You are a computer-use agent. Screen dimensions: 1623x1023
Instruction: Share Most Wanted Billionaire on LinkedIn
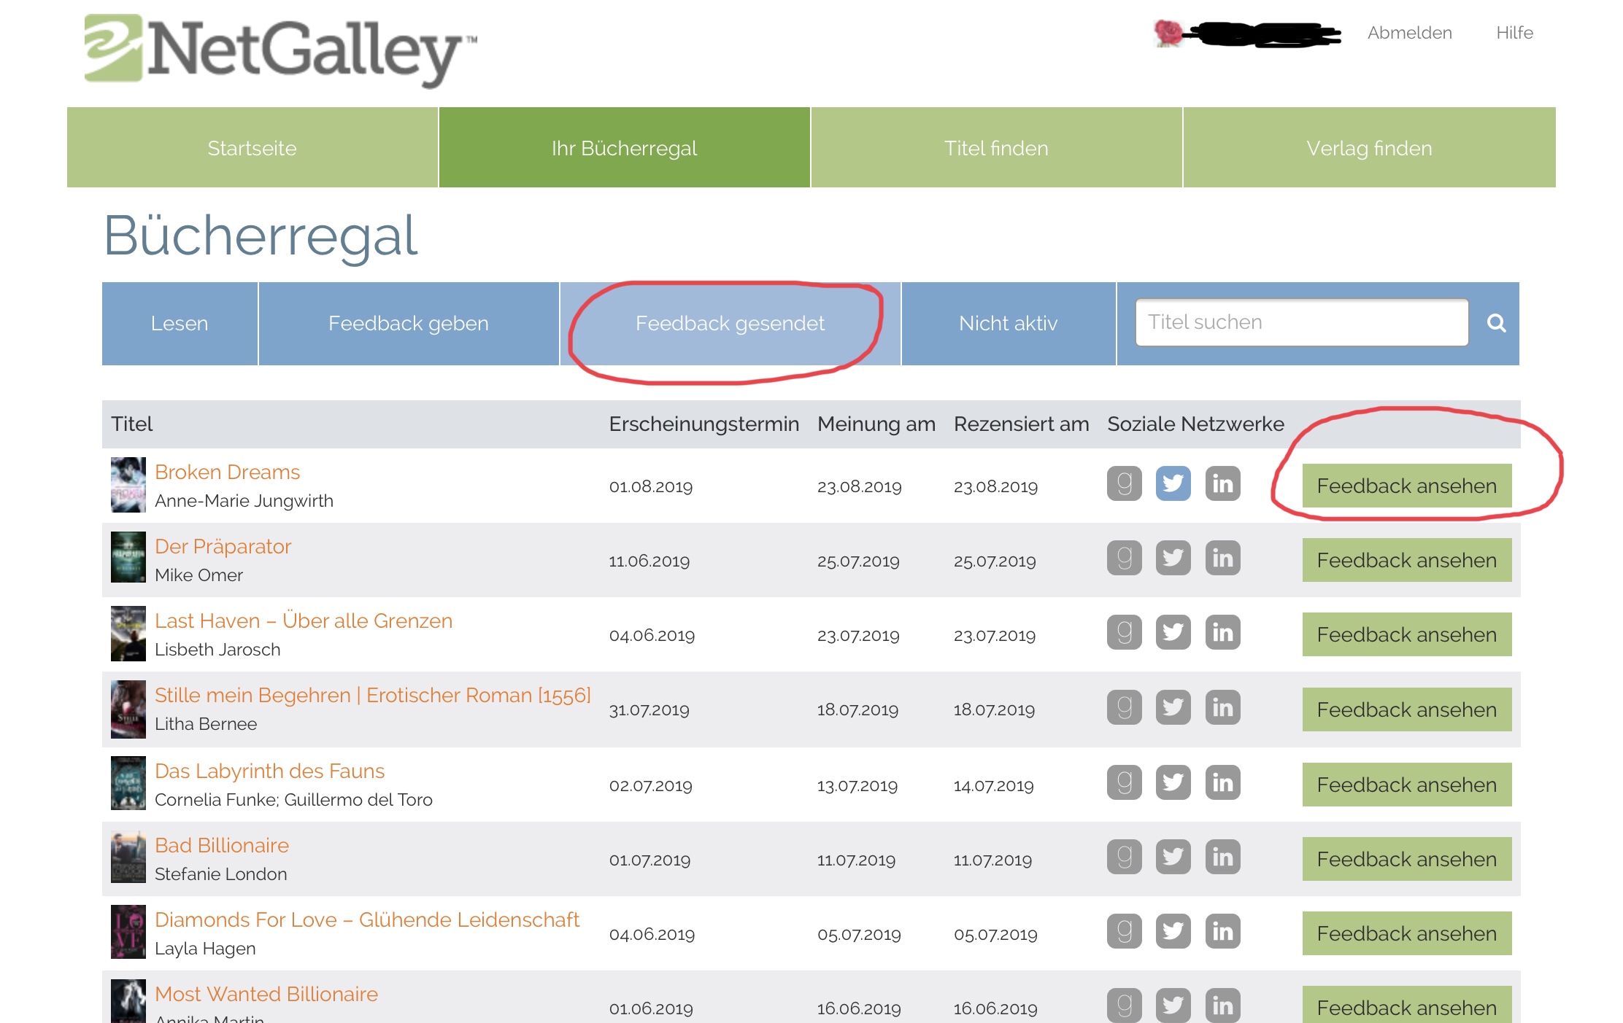(1223, 1006)
